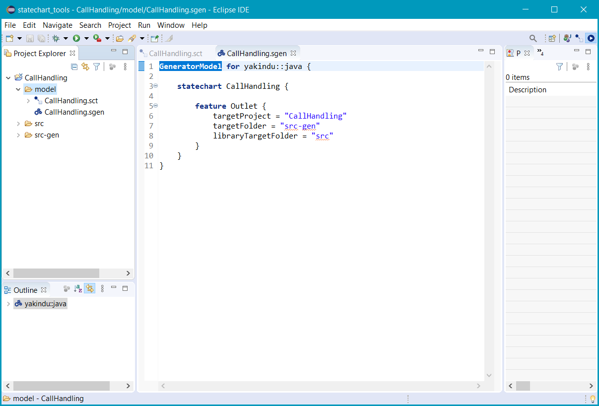Collapse all in Project Explorer
The image size is (599, 406).
74,67
